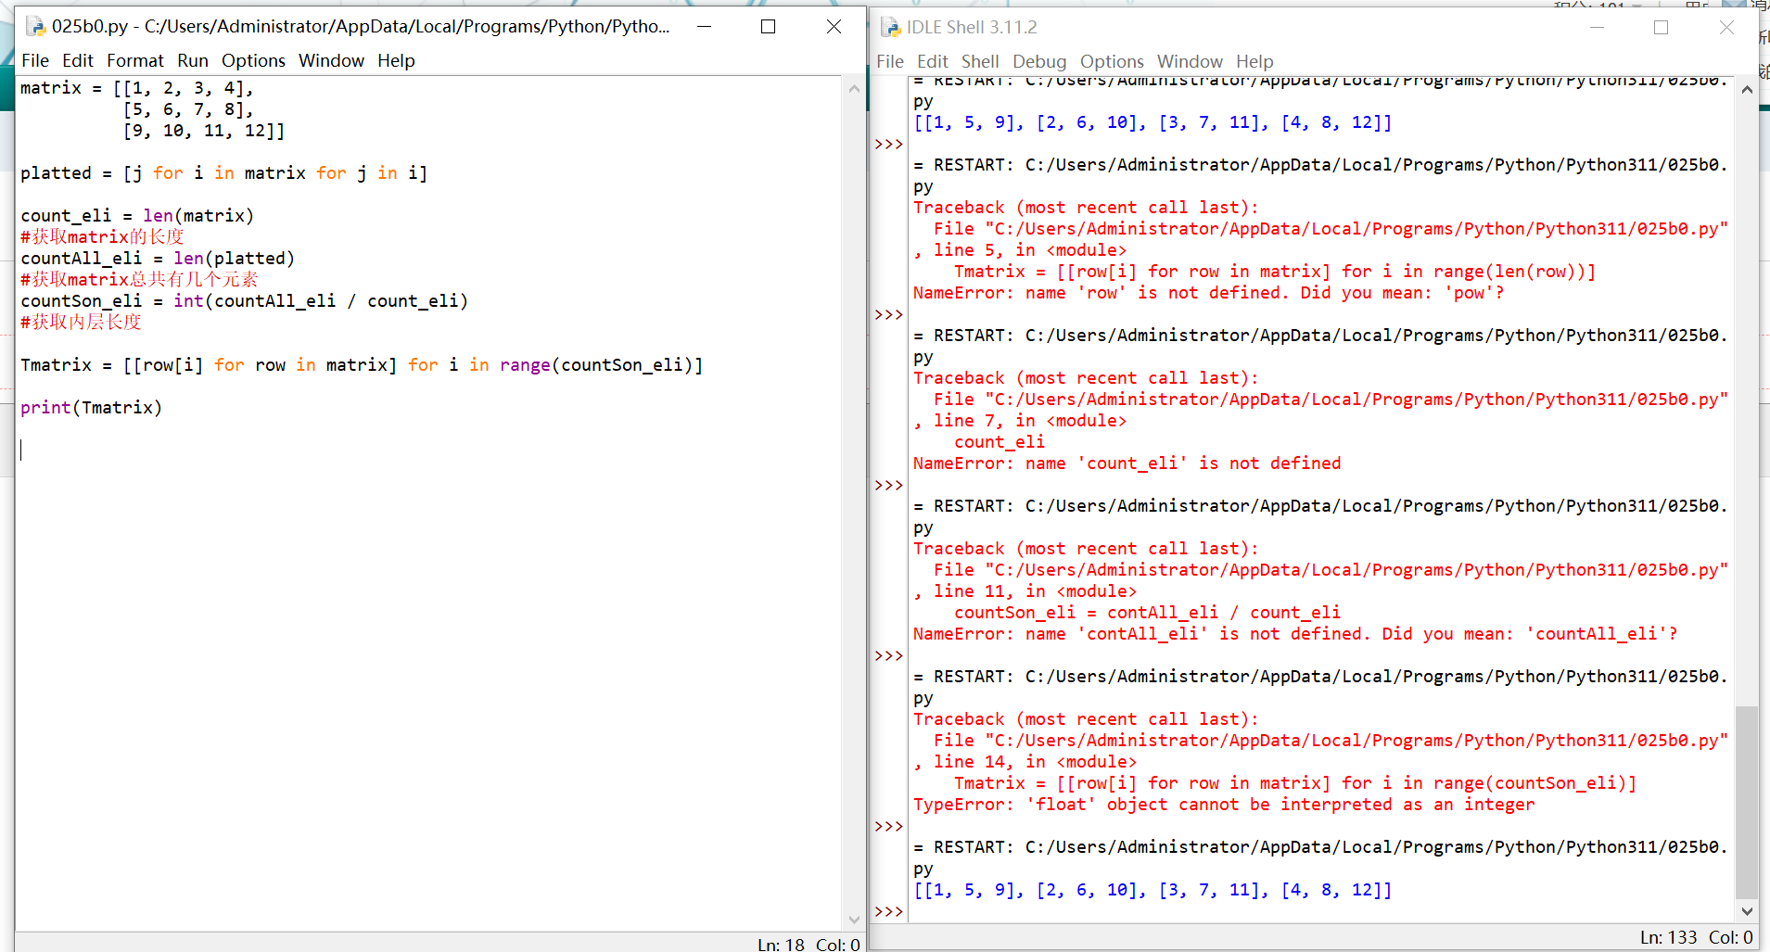Click the final output [[1, 5, 9]... in shell

tap(1152, 889)
